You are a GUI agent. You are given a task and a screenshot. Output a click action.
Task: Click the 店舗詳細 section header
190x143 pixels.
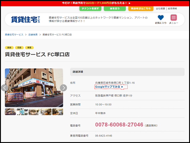tap(127, 72)
